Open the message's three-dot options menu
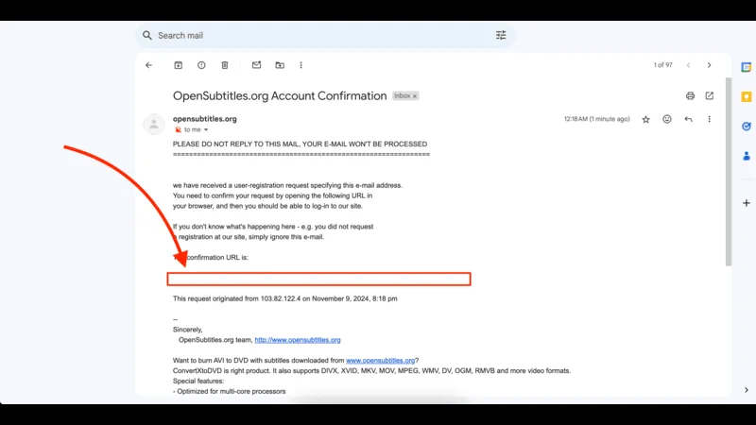This screenshot has width=756, height=425. (x=710, y=119)
